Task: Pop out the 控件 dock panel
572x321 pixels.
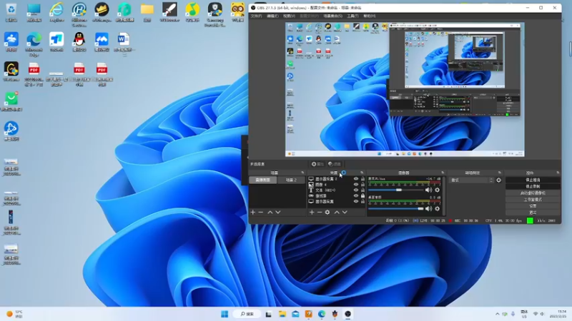Action: coord(558,173)
